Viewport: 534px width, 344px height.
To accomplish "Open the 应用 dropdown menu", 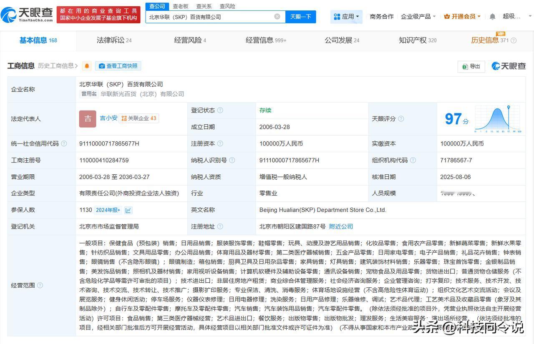I will point(346,17).
